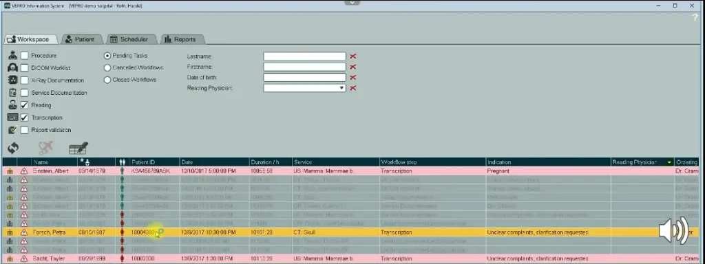Click the Procedure filter icon
Screen dimensions: 705x264
12,56
